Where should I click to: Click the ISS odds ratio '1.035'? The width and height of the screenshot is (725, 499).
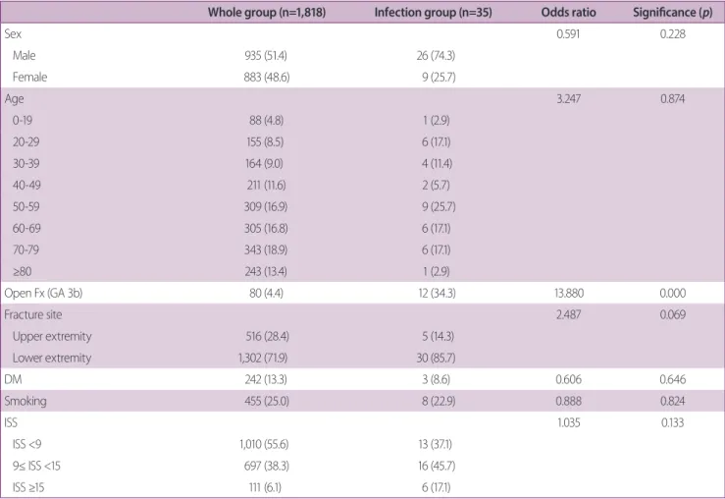point(569,422)
